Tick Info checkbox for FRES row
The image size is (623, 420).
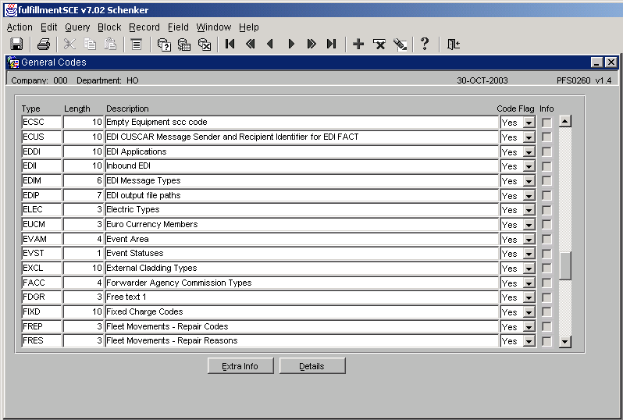click(546, 341)
